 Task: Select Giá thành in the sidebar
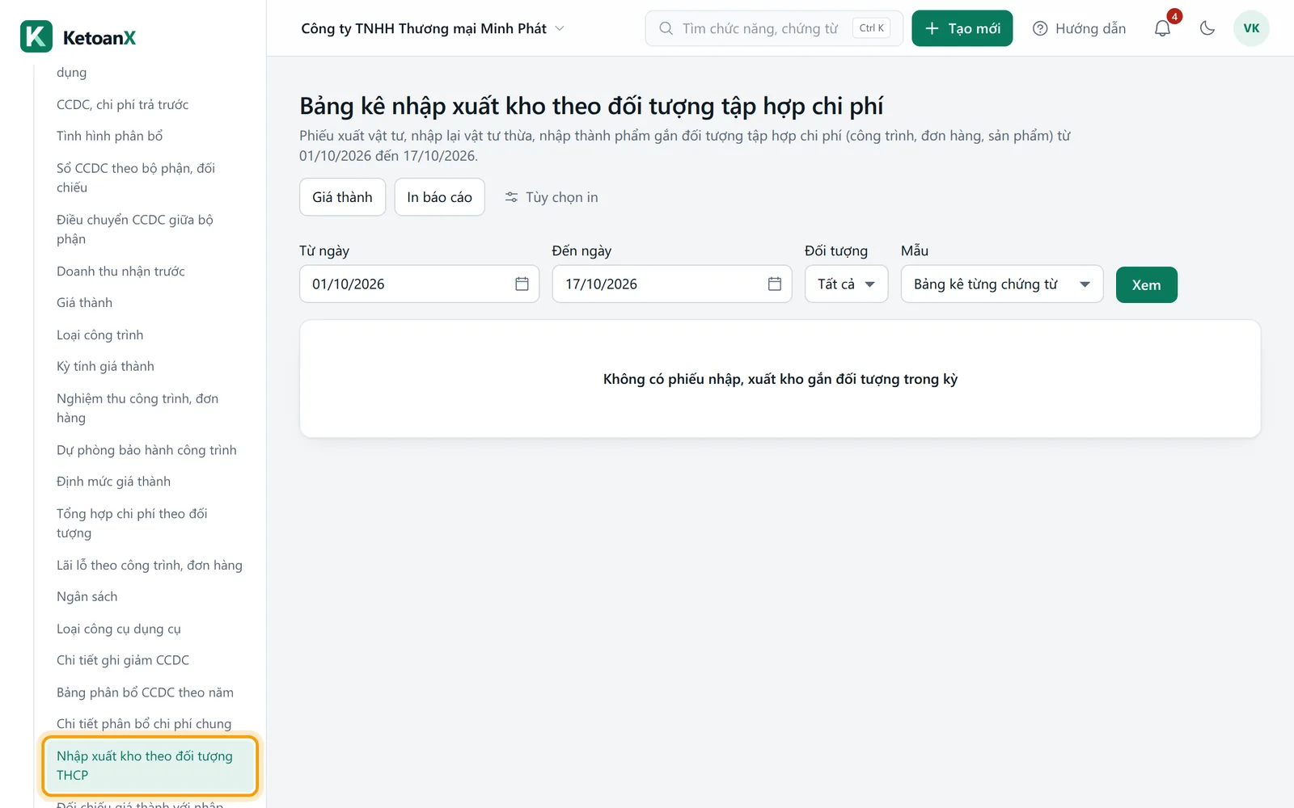(84, 302)
